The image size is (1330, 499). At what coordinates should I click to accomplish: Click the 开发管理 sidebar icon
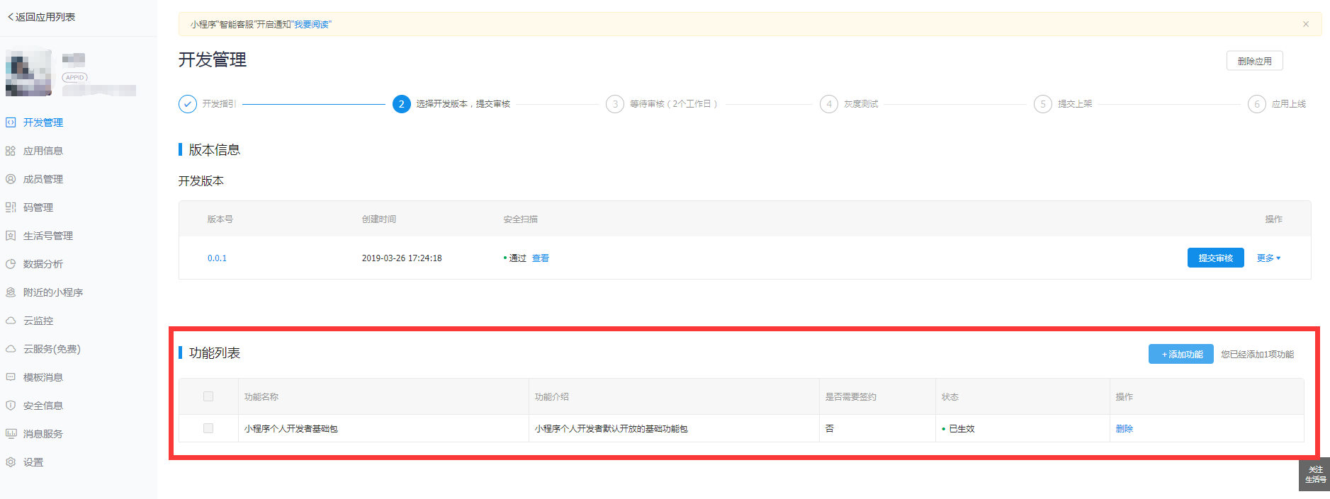tap(11, 122)
